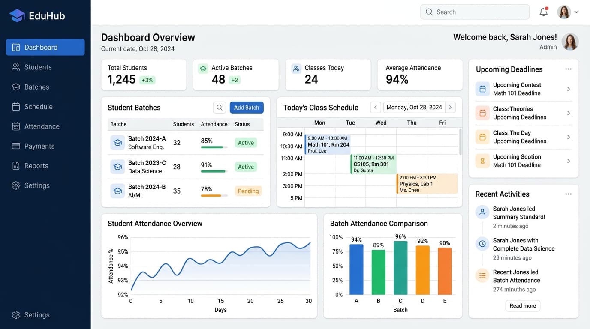Open Upcoming Deadlines more options menu

(568, 69)
